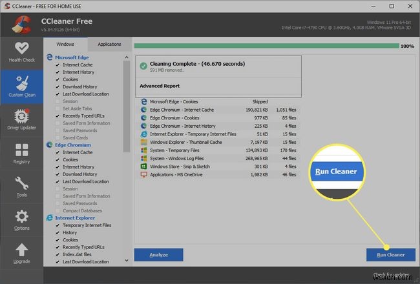The width and height of the screenshot is (420, 284).
Task: Go to the Registry cleaner
Action: pyautogui.click(x=22, y=154)
